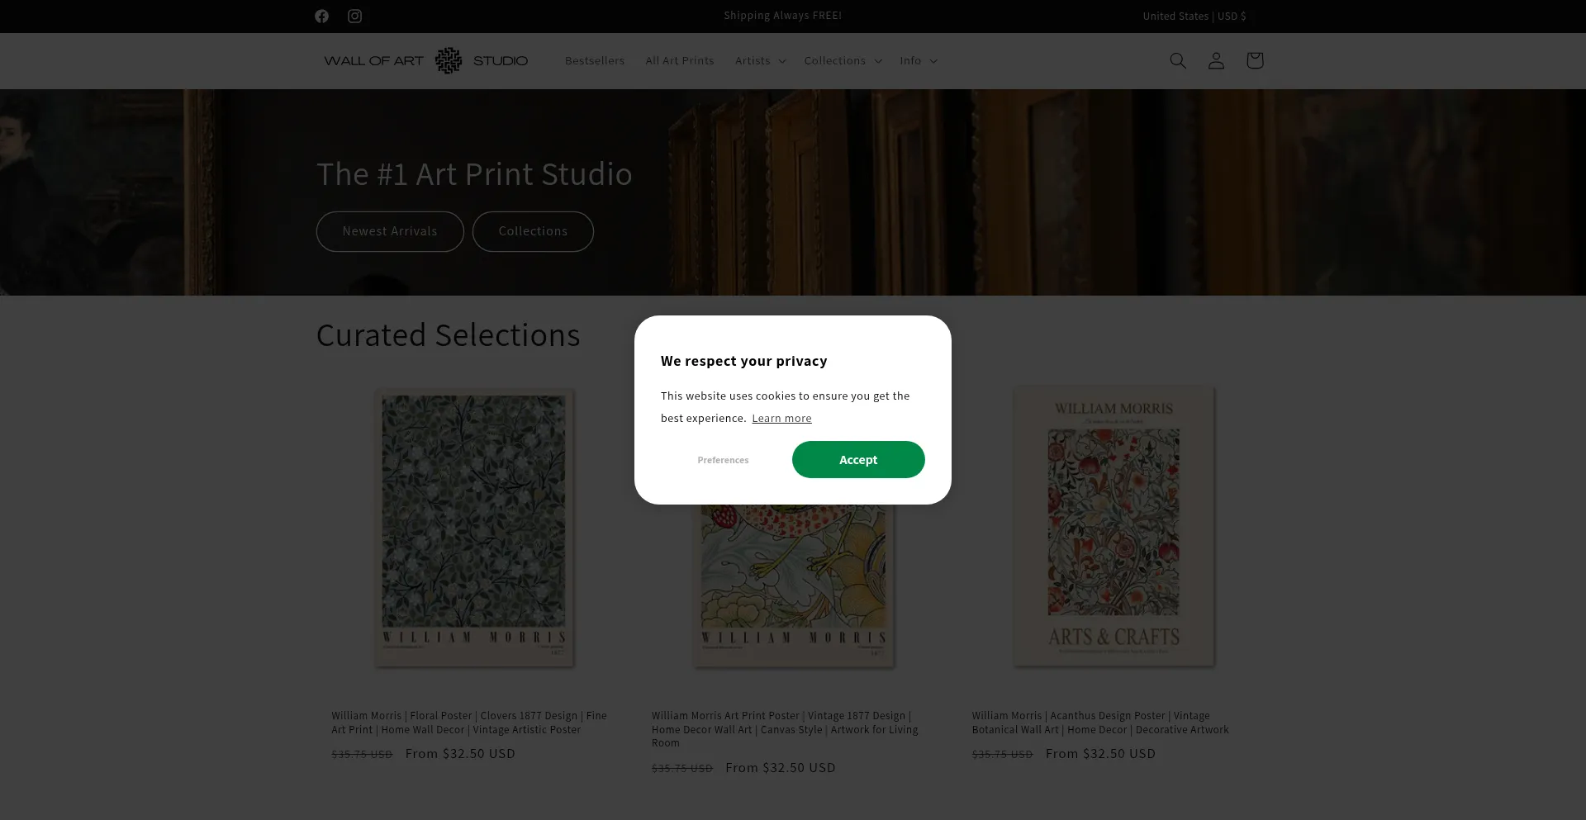Expand the Collections navigation dropdown
Image resolution: width=1586 pixels, height=820 pixels.
click(x=841, y=60)
